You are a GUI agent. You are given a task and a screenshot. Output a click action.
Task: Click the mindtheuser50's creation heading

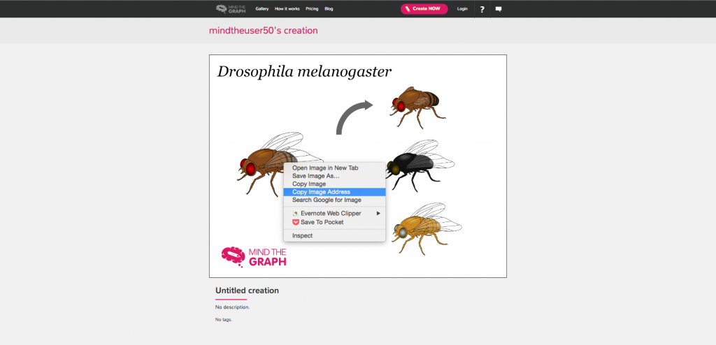(264, 31)
